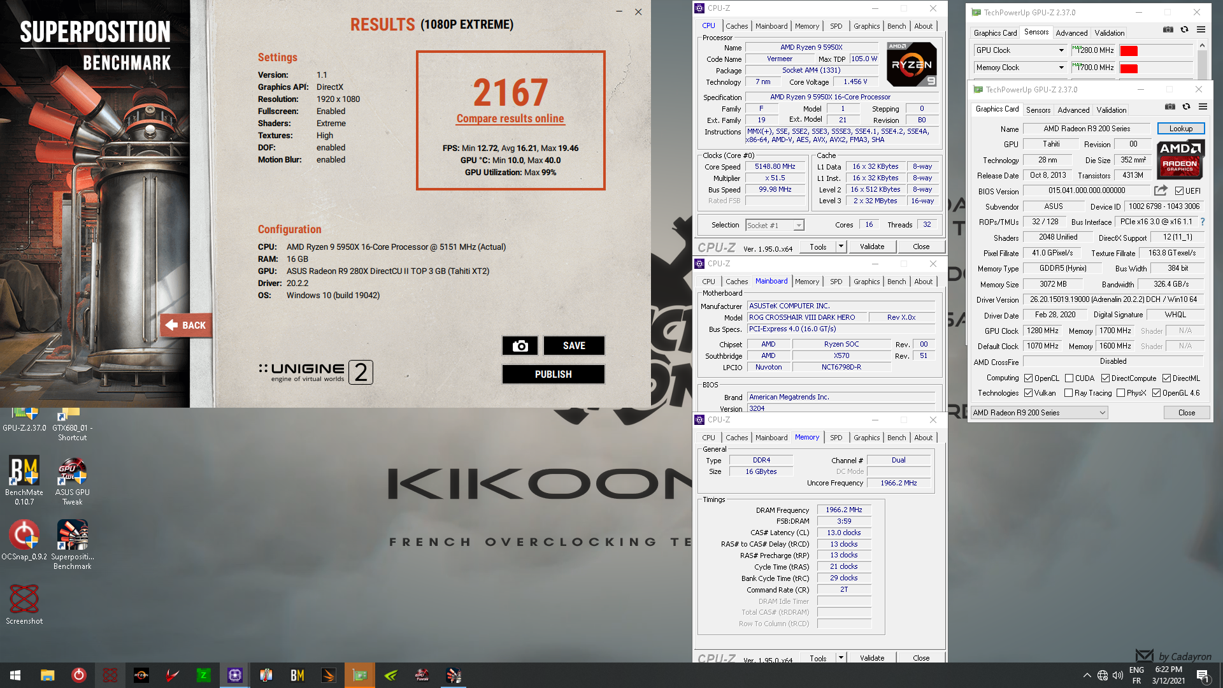
Task: Open Advanced tab in GPU-Z Graphics Card window
Action: tap(1073, 110)
